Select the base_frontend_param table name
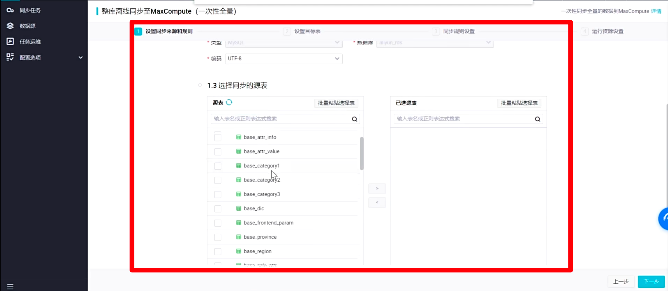The width and height of the screenshot is (668, 291). (x=269, y=223)
